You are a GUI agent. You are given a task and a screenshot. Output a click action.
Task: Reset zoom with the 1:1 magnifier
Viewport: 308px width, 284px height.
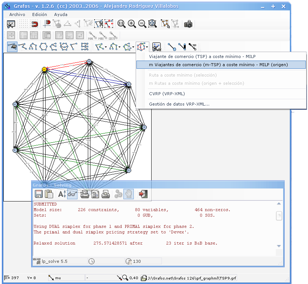(x=121, y=24)
